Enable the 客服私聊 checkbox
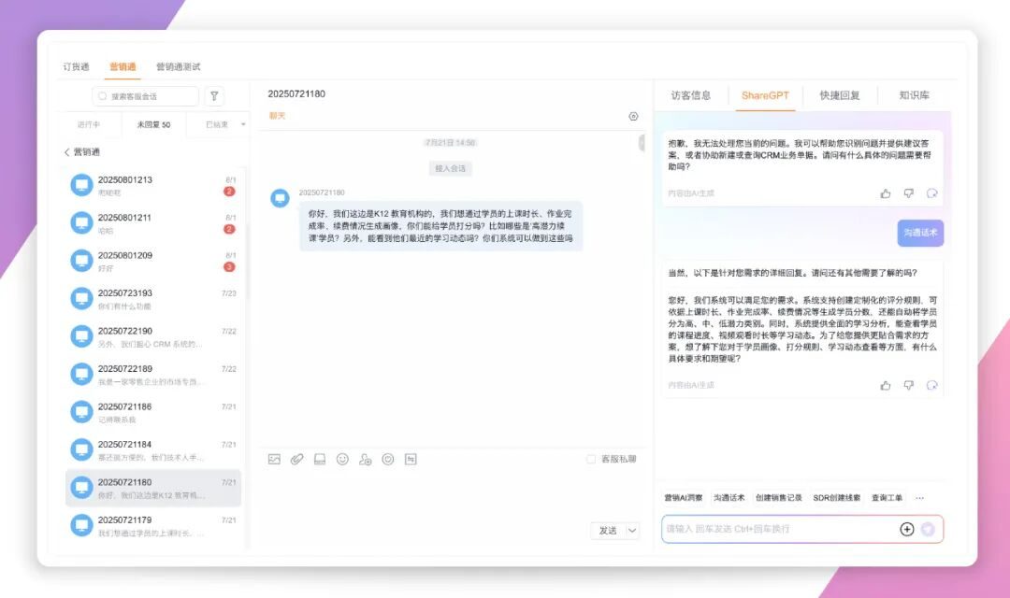1010x598 pixels. [x=590, y=459]
